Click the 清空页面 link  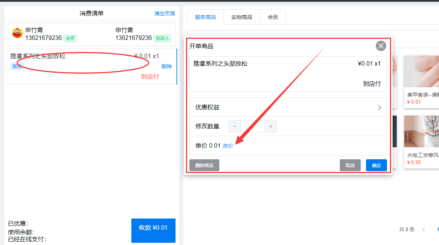click(x=165, y=13)
